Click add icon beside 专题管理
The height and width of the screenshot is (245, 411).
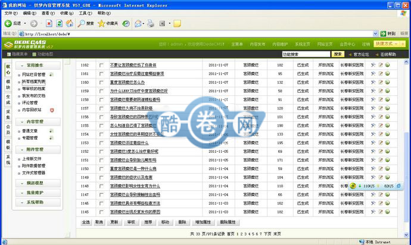(51, 138)
